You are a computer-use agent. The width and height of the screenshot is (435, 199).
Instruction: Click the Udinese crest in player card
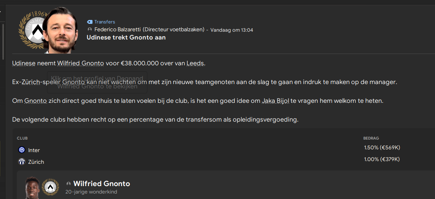pos(50,187)
